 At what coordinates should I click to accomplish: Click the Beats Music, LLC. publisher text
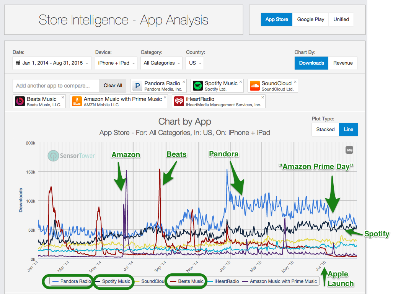(x=44, y=105)
